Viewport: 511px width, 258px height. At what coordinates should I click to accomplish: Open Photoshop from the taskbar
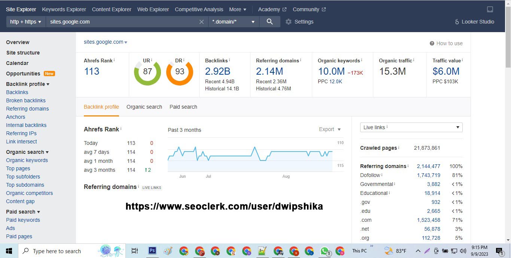pyautogui.click(x=152, y=251)
